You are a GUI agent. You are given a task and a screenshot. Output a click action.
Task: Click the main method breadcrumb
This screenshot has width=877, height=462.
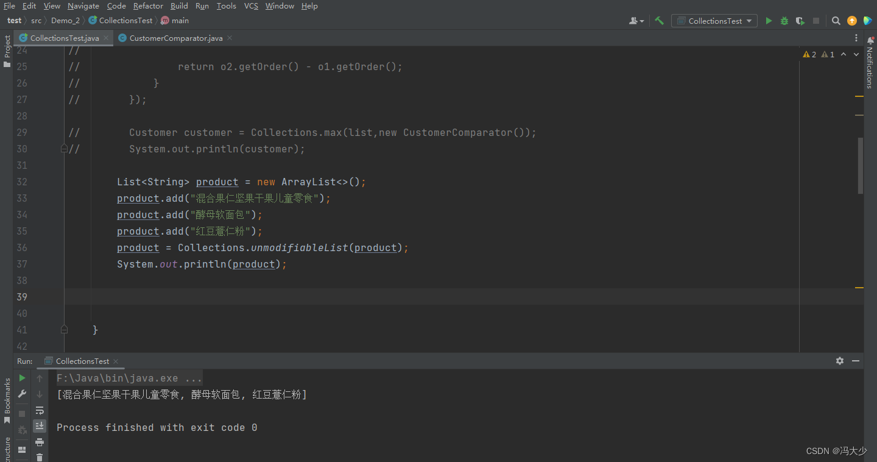(175, 20)
